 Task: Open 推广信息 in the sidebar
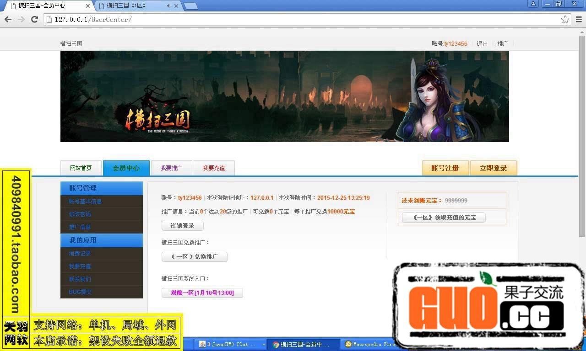coord(80,227)
